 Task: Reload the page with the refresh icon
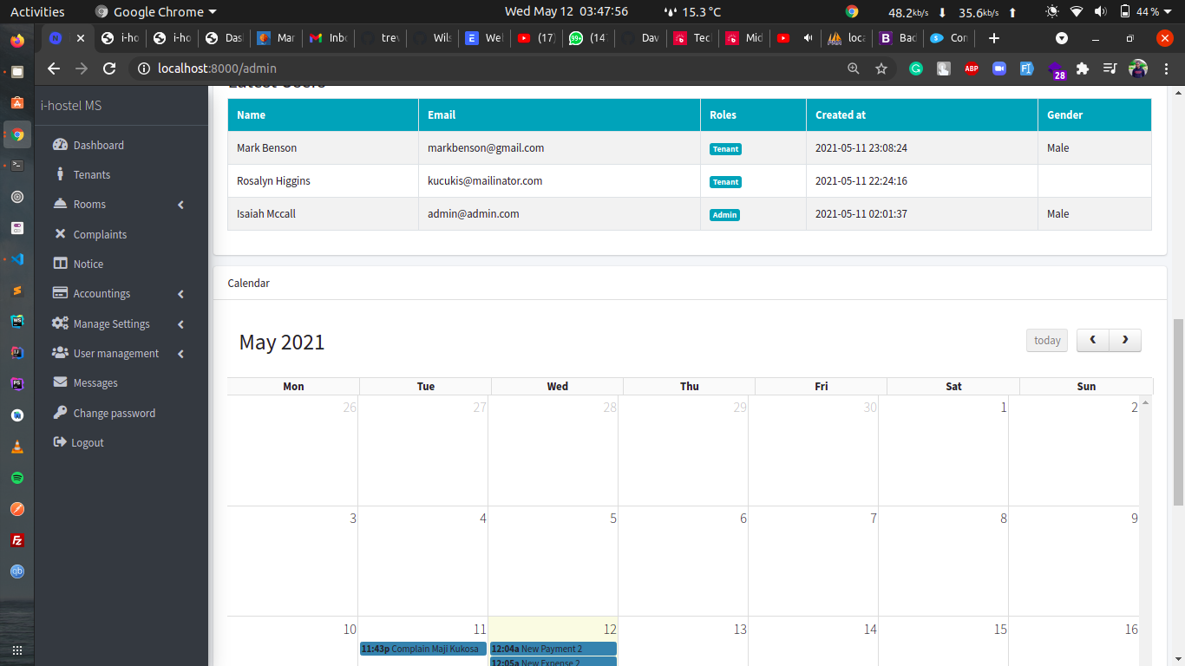(x=109, y=69)
